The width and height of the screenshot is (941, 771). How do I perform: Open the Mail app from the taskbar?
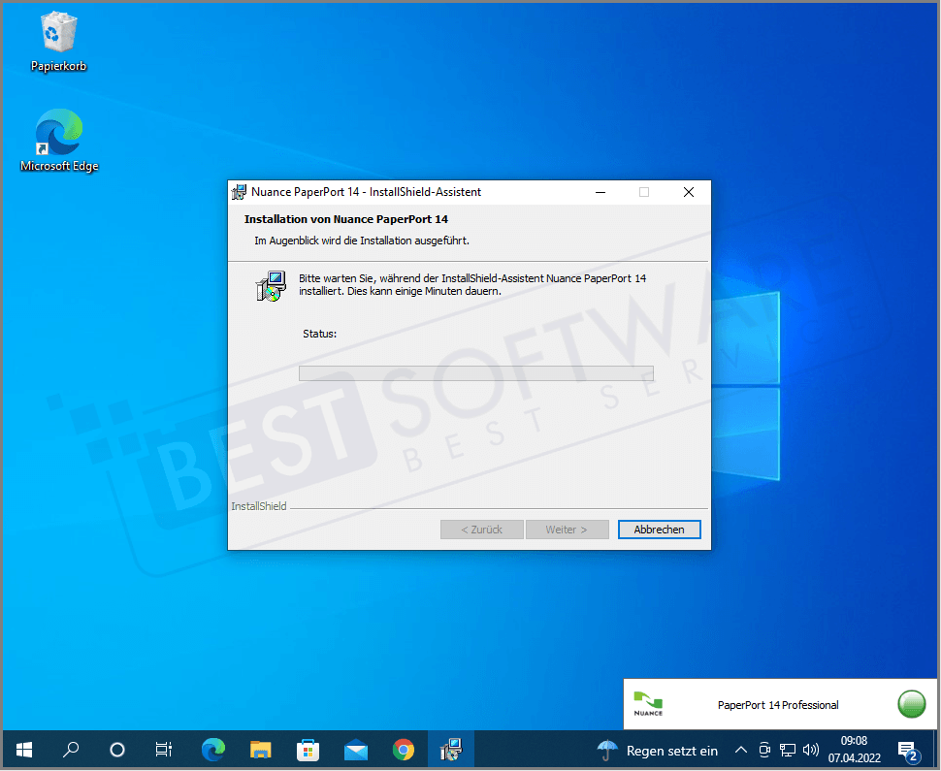tap(355, 750)
